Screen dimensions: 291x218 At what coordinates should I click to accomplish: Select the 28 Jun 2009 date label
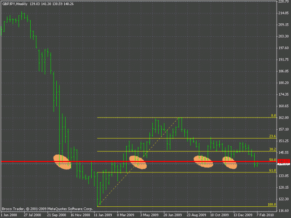coord(172,215)
